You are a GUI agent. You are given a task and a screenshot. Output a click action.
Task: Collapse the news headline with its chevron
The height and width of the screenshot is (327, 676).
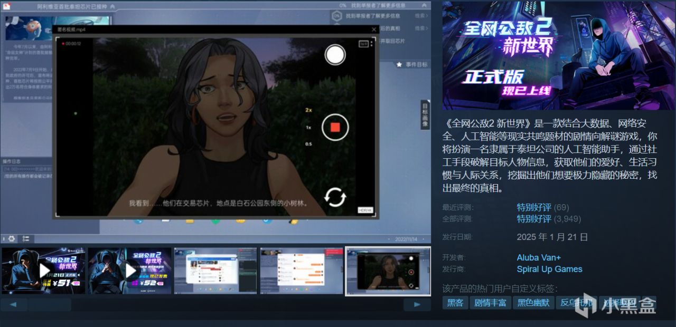(x=113, y=7)
